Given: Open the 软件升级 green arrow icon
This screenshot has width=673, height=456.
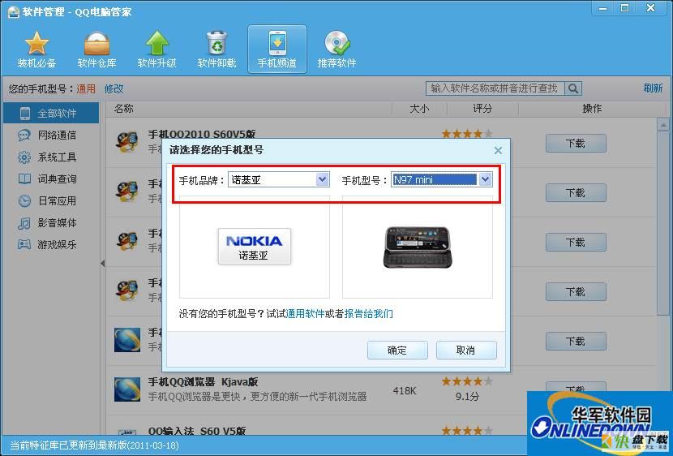Looking at the screenshot, I should point(156,49).
